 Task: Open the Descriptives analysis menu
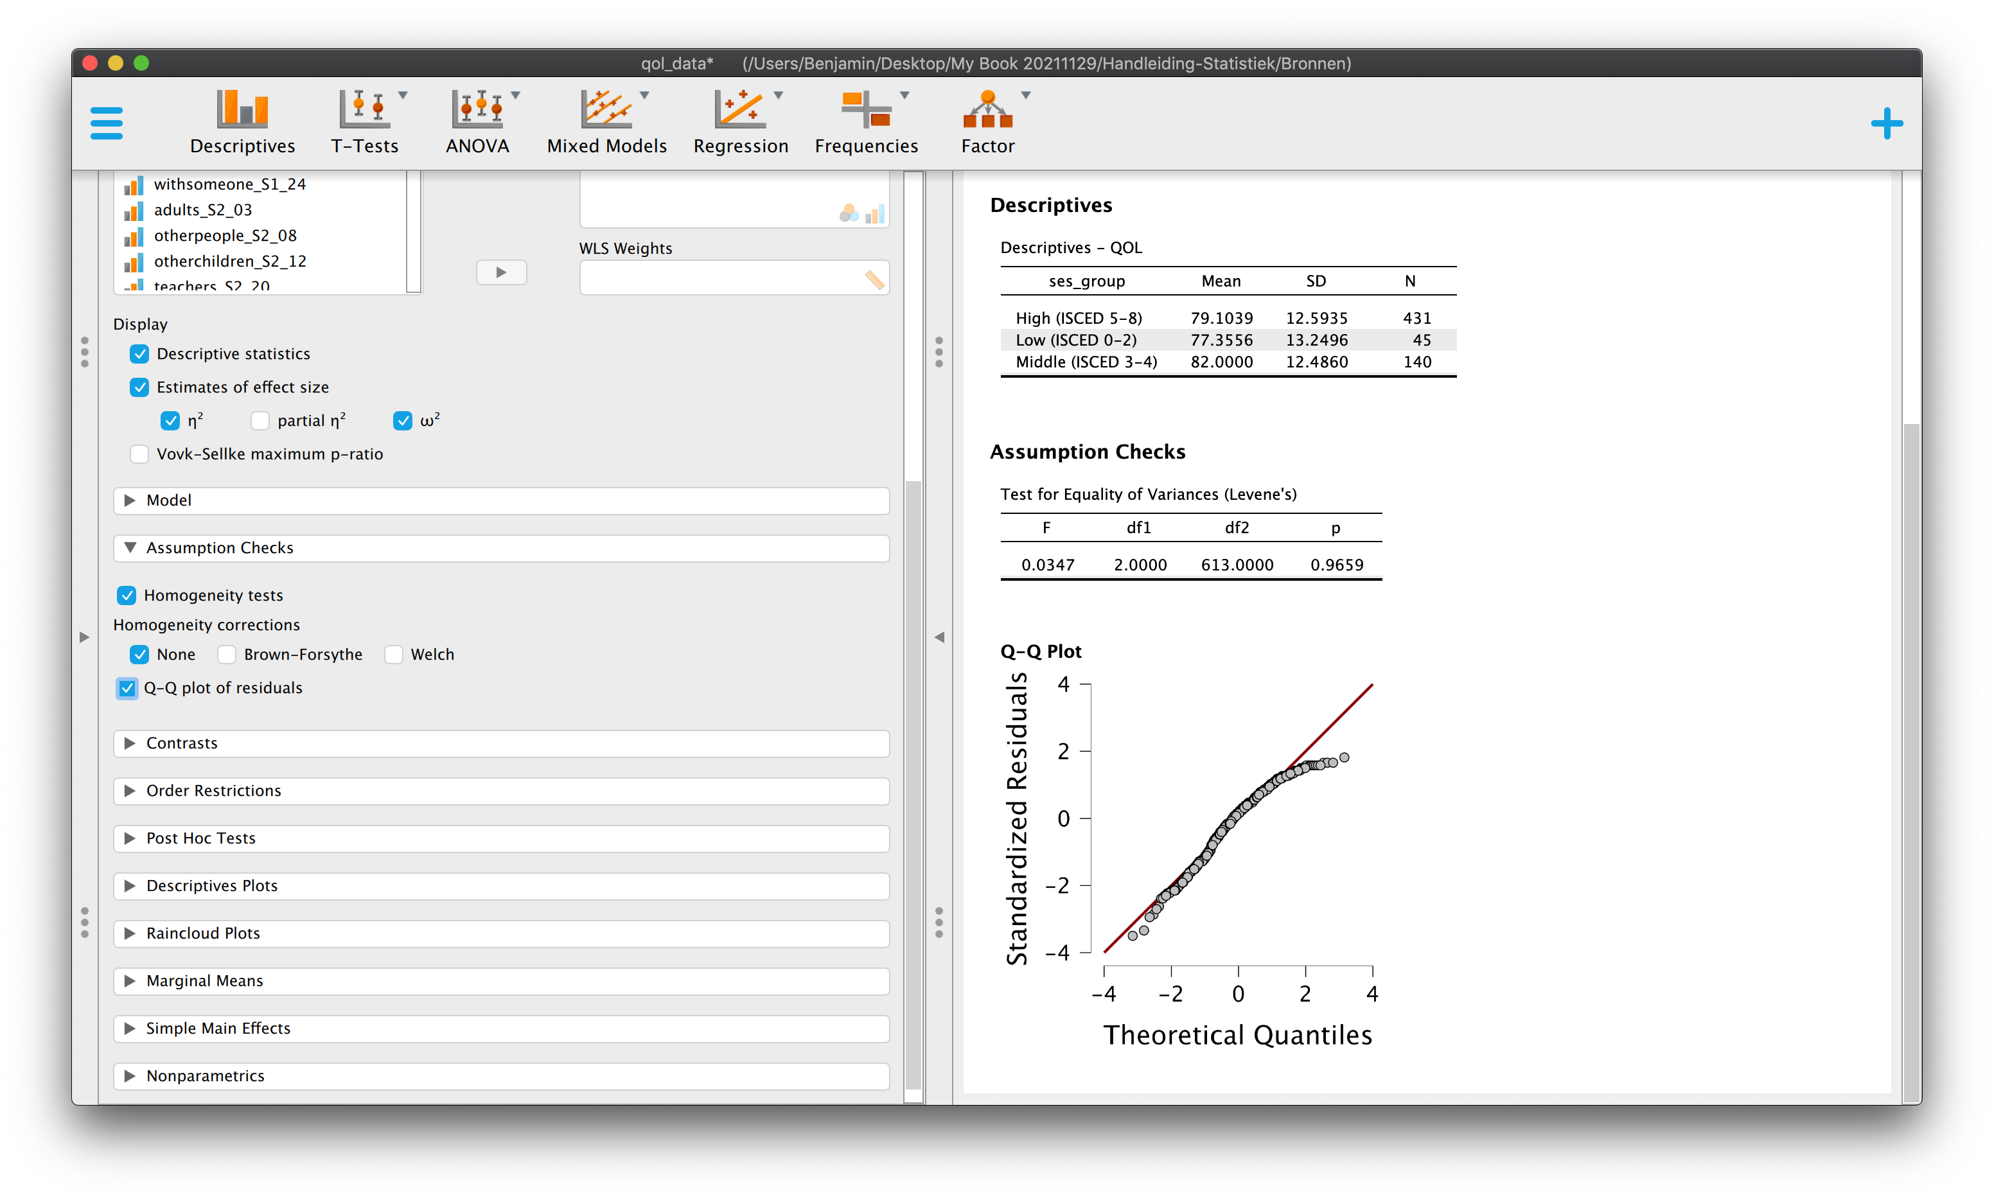[x=242, y=122]
